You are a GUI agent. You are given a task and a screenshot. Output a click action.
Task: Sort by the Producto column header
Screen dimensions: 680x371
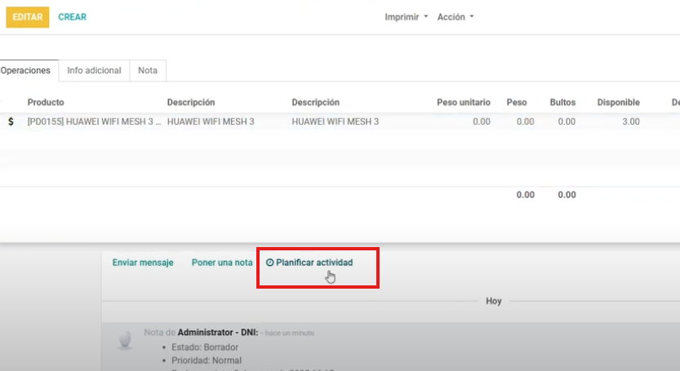(x=46, y=103)
